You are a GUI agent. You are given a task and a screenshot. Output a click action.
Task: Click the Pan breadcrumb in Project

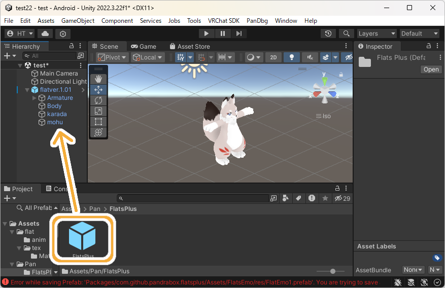click(x=95, y=209)
